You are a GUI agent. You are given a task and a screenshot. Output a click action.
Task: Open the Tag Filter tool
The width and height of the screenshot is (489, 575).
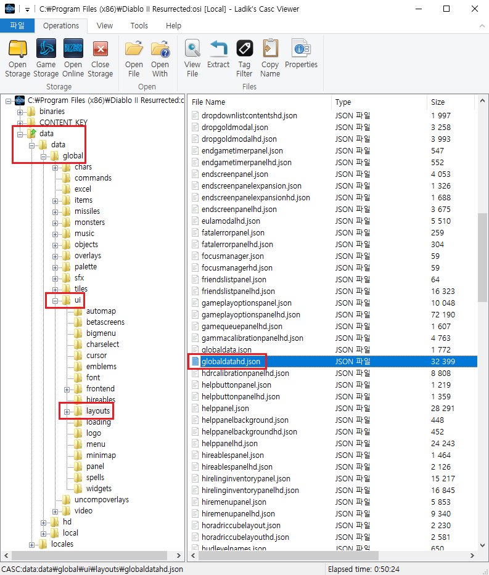pos(244,59)
